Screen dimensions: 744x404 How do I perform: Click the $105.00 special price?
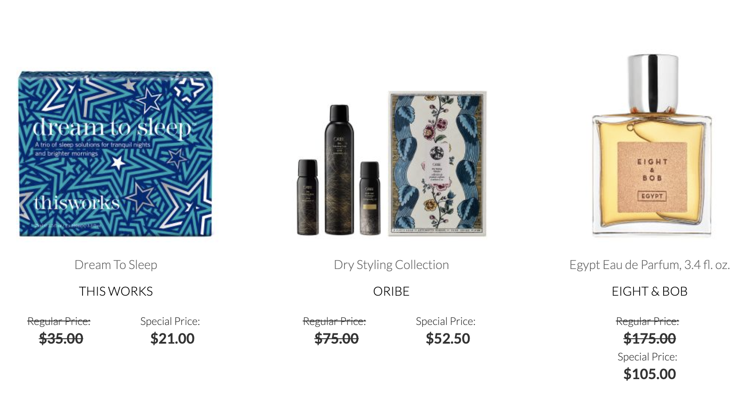coord(649,374)
